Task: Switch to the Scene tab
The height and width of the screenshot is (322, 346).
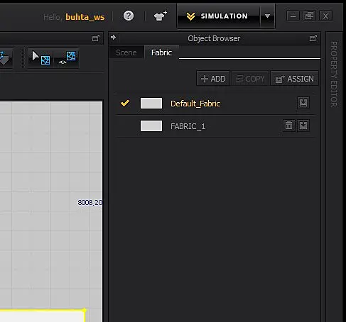Action: click(x=126, y=52)
